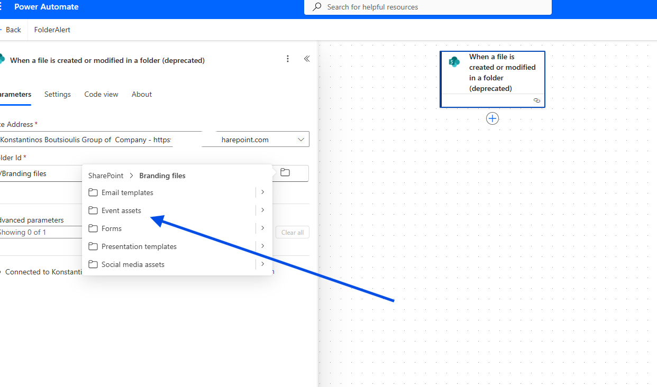This screenshot has width=657, height=387.
Task: Click the Clear all button
Action: [x=292, y=233]
